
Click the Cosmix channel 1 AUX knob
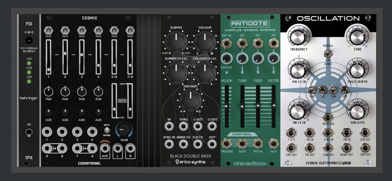point(48,113)
